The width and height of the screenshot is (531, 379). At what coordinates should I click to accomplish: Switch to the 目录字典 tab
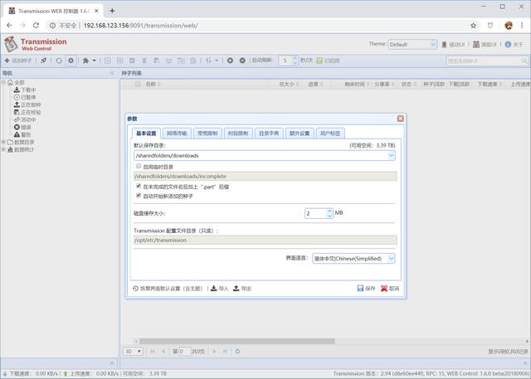click(269, 134)
